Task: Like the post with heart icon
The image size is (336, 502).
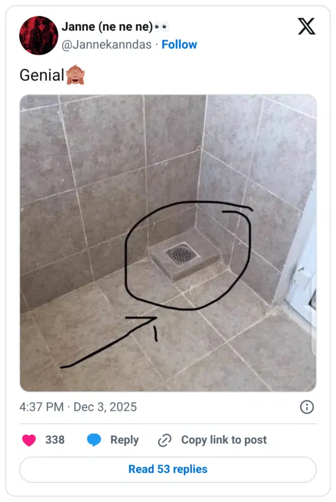Action: tap(29, 440)
